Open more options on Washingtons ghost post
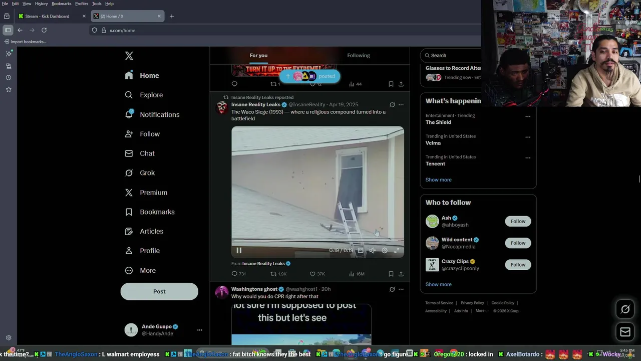 click(401, 289)
